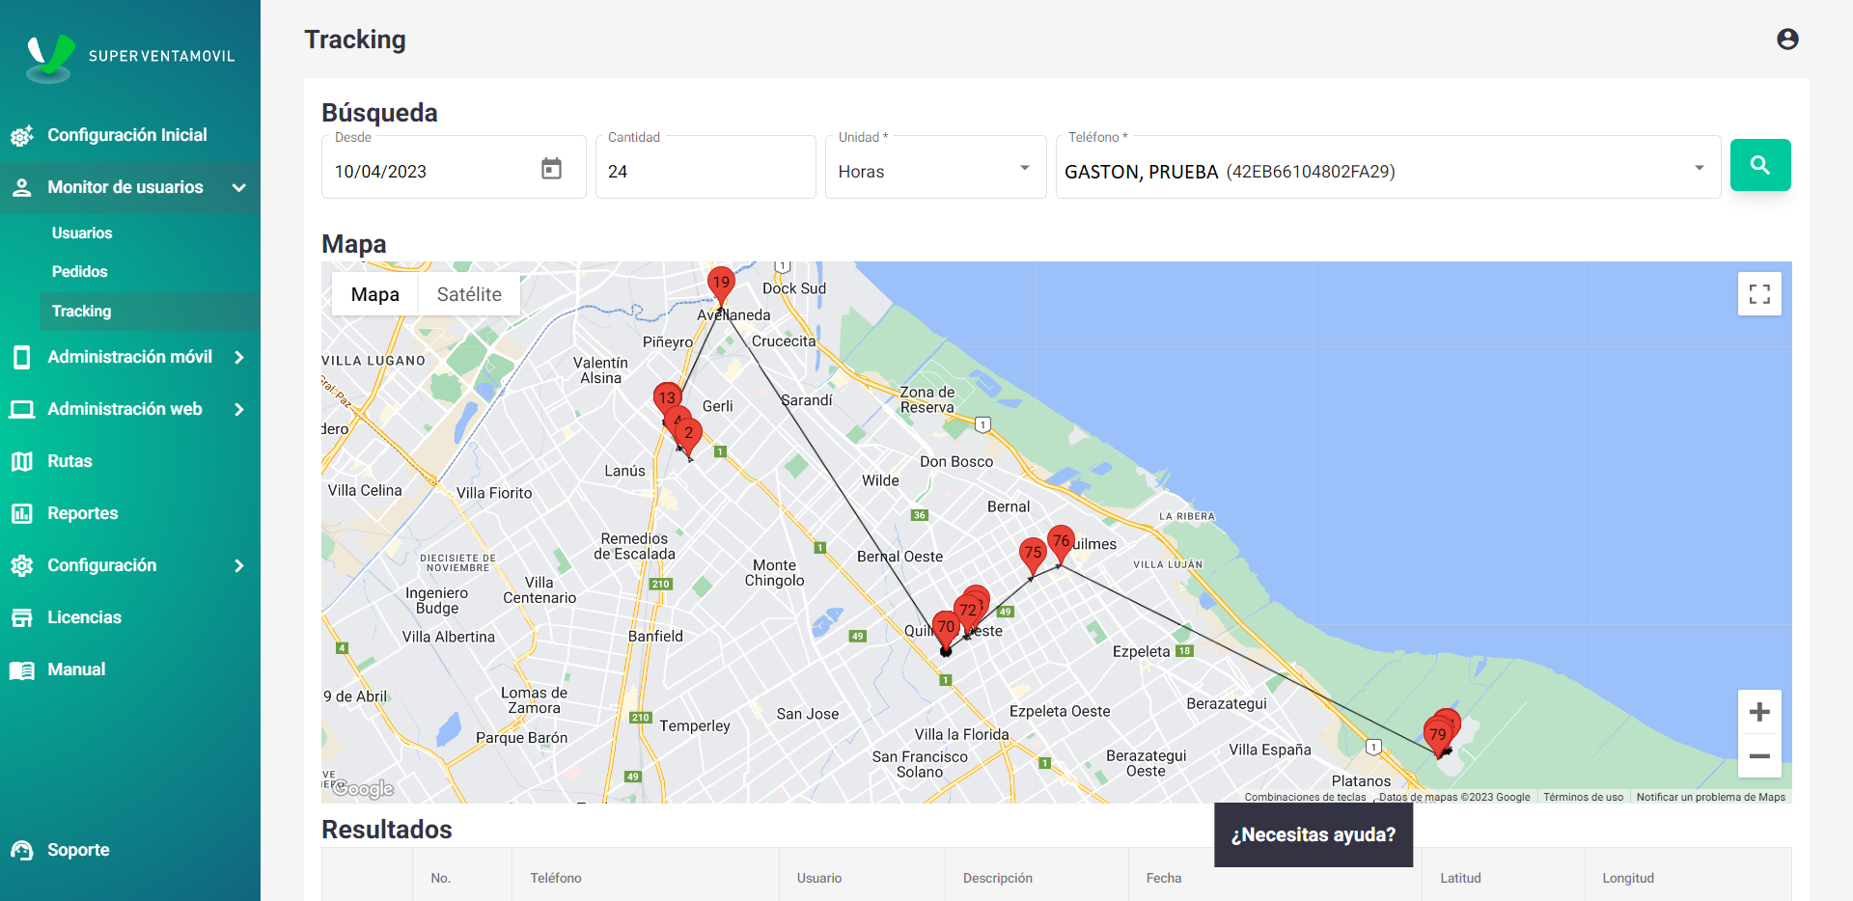
Task: Switch to Satélite map type
Action: pyautogui.click(x=469, y=294)
